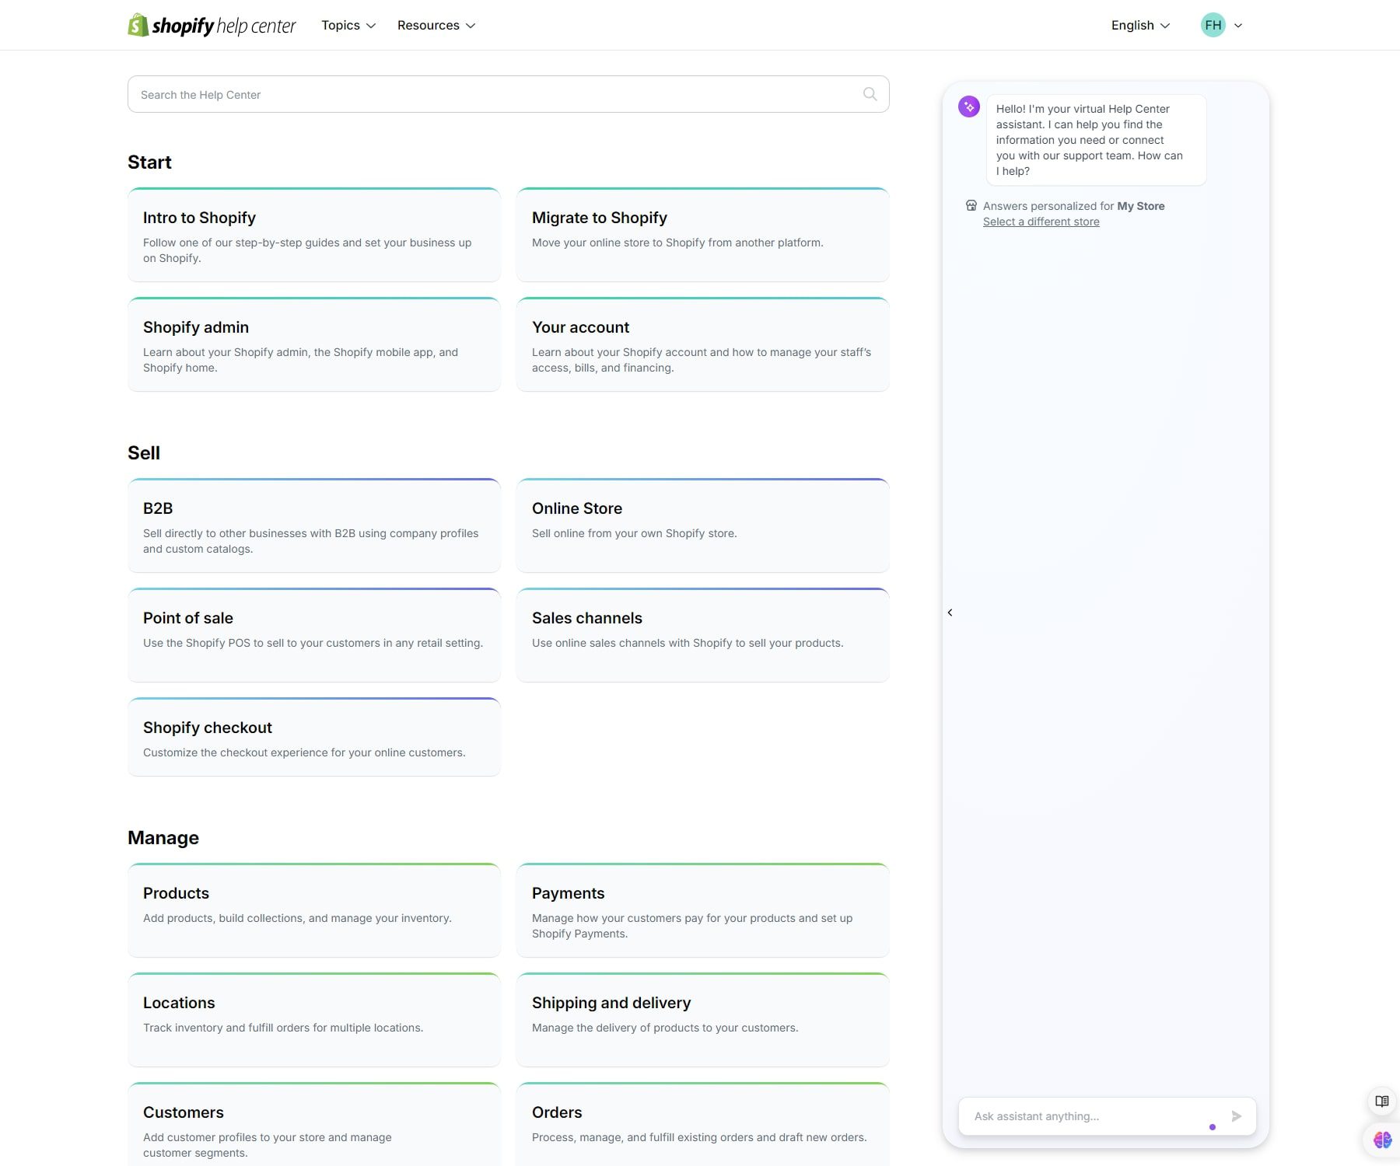Click the store icon beside personalization text

pos(971,205)
